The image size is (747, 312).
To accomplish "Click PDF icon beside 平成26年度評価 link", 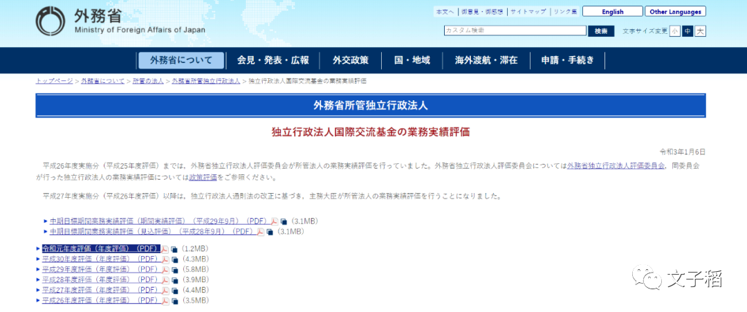I will [165, 301].
